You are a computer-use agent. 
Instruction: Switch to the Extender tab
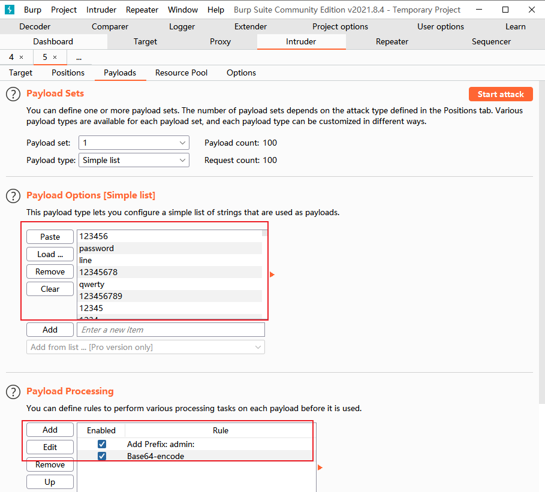251,26
